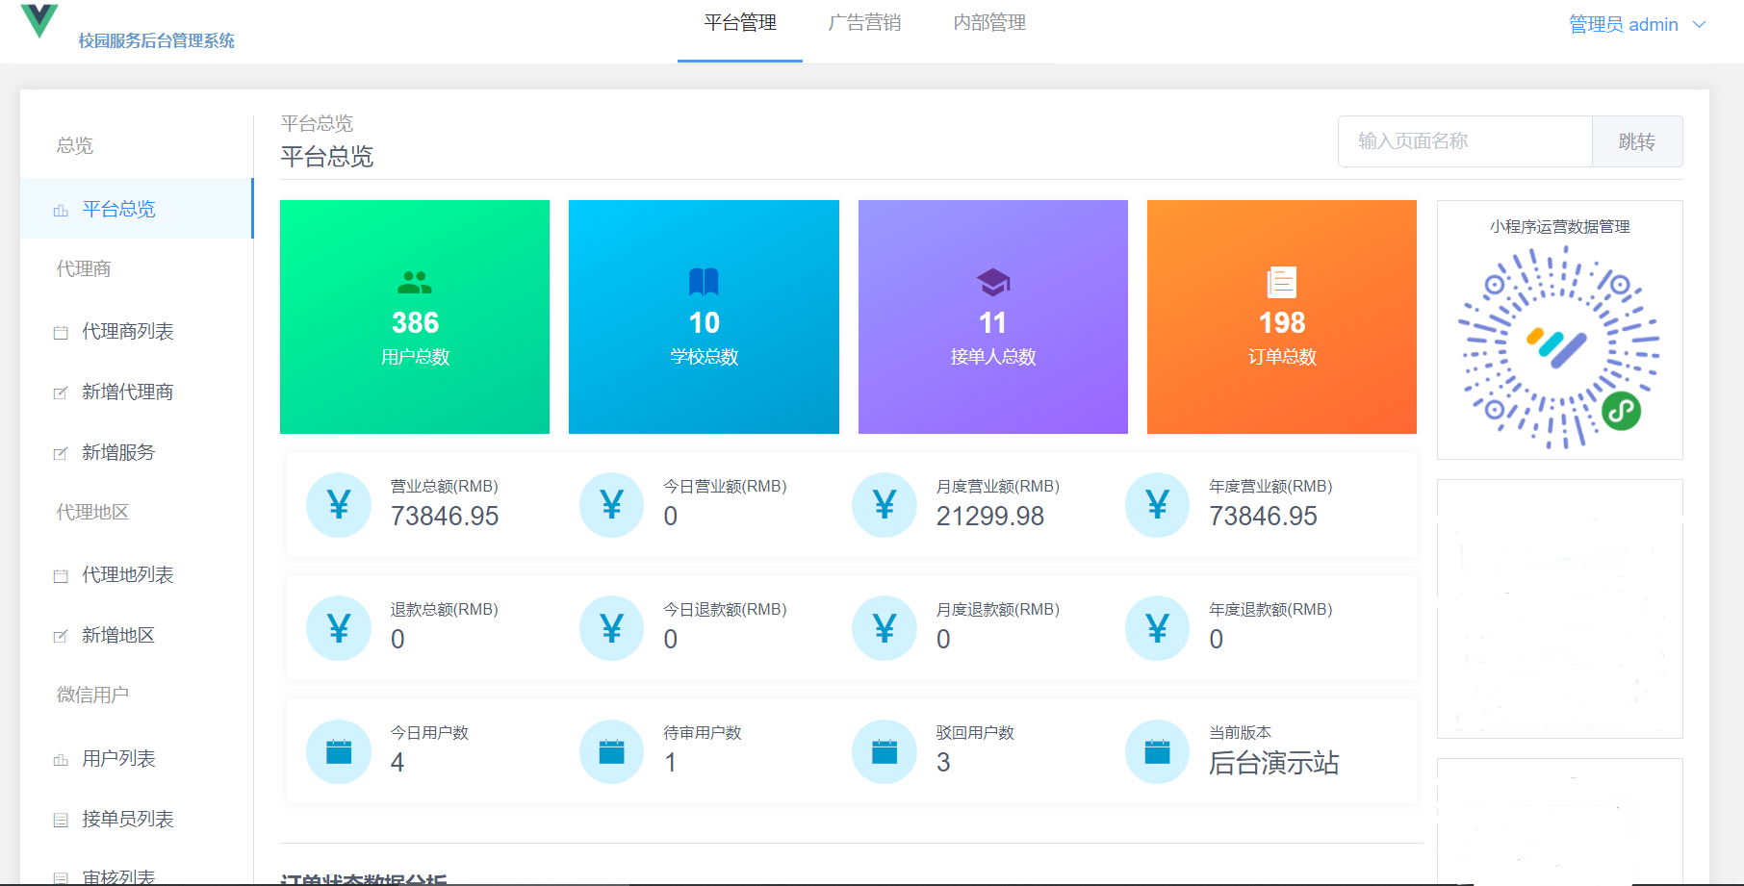Click the calendar icon beside 当前版本
Screen dimensions: 1744x886
[1157, 751]
